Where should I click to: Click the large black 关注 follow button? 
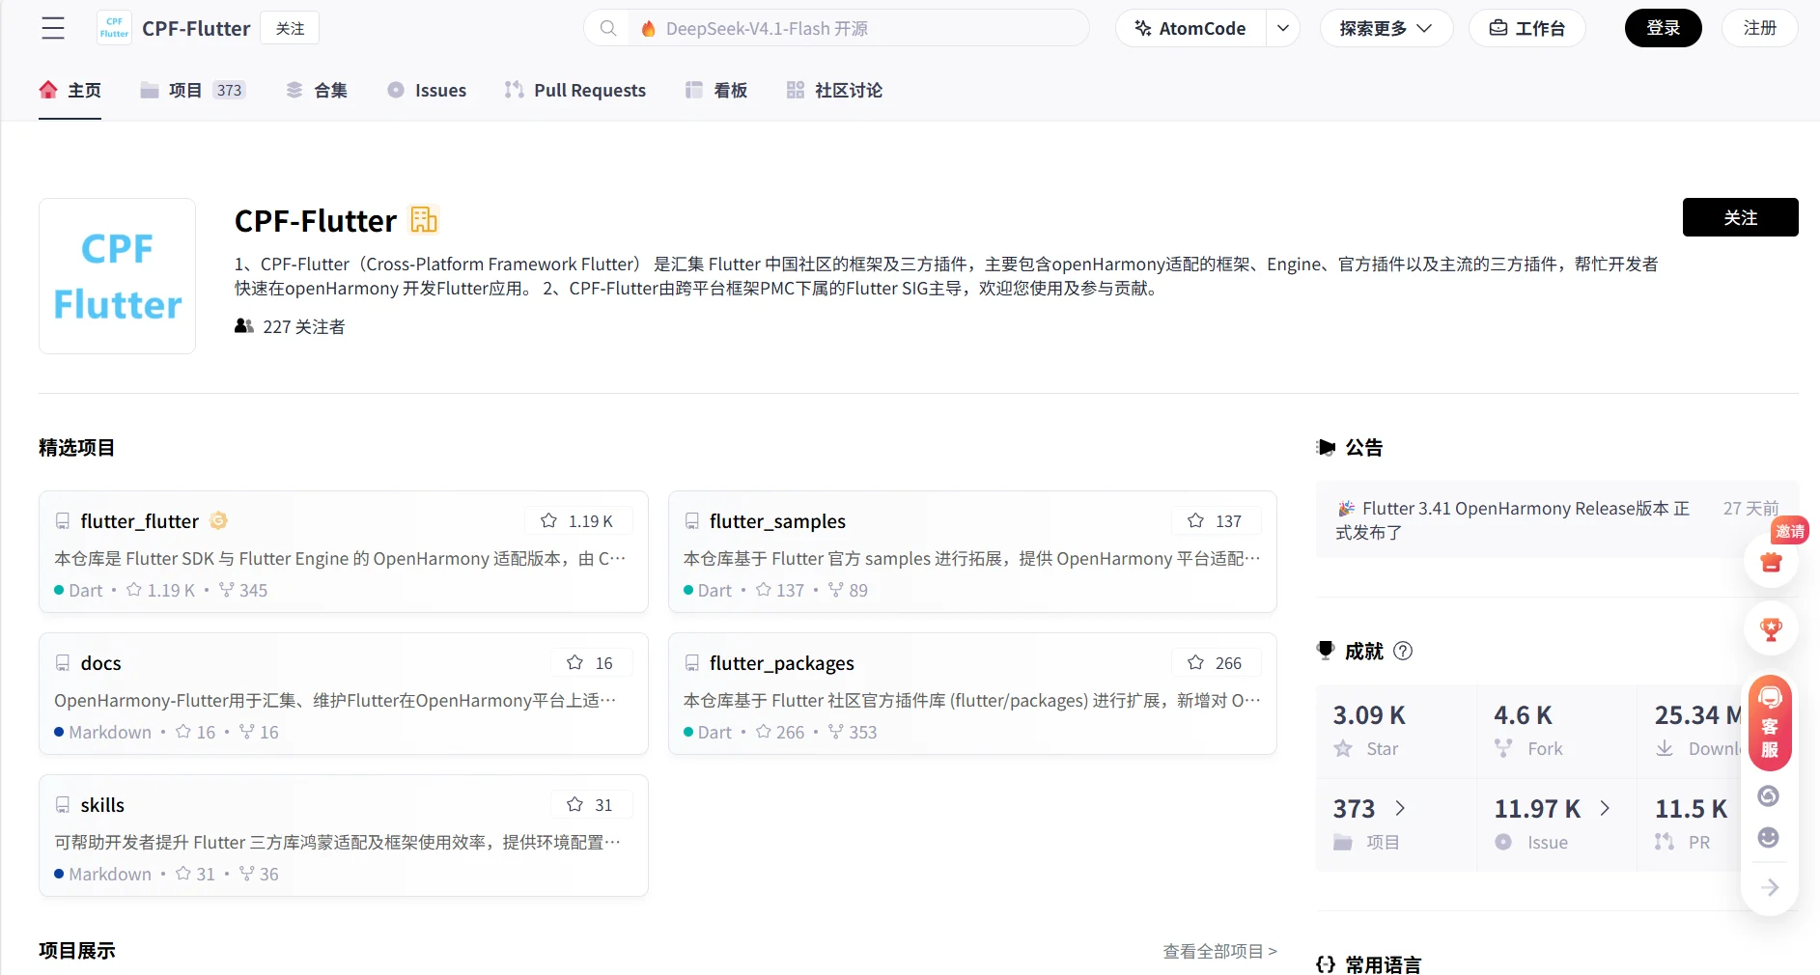[1740, 217]
